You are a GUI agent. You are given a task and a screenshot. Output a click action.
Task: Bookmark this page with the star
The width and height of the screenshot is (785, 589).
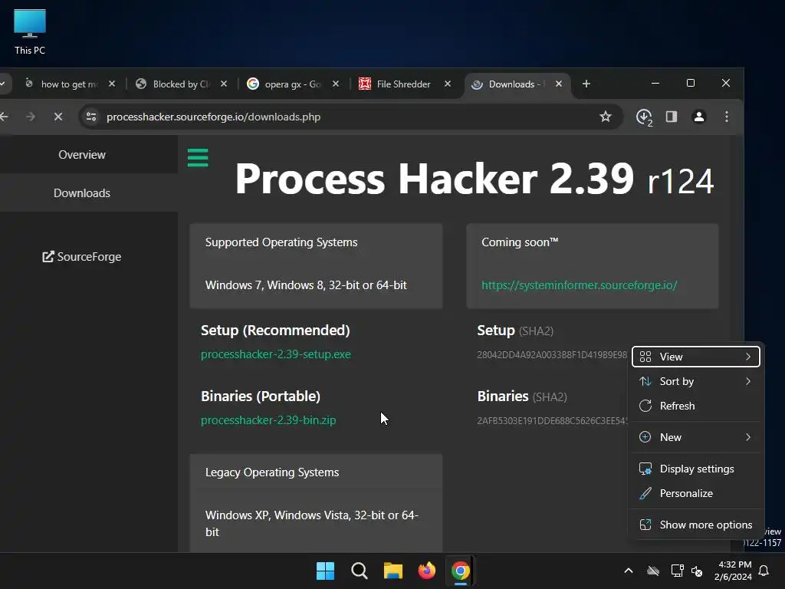pos(606,117)
